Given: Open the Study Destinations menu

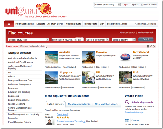Looking at the screenshot, I should [24, 24].
